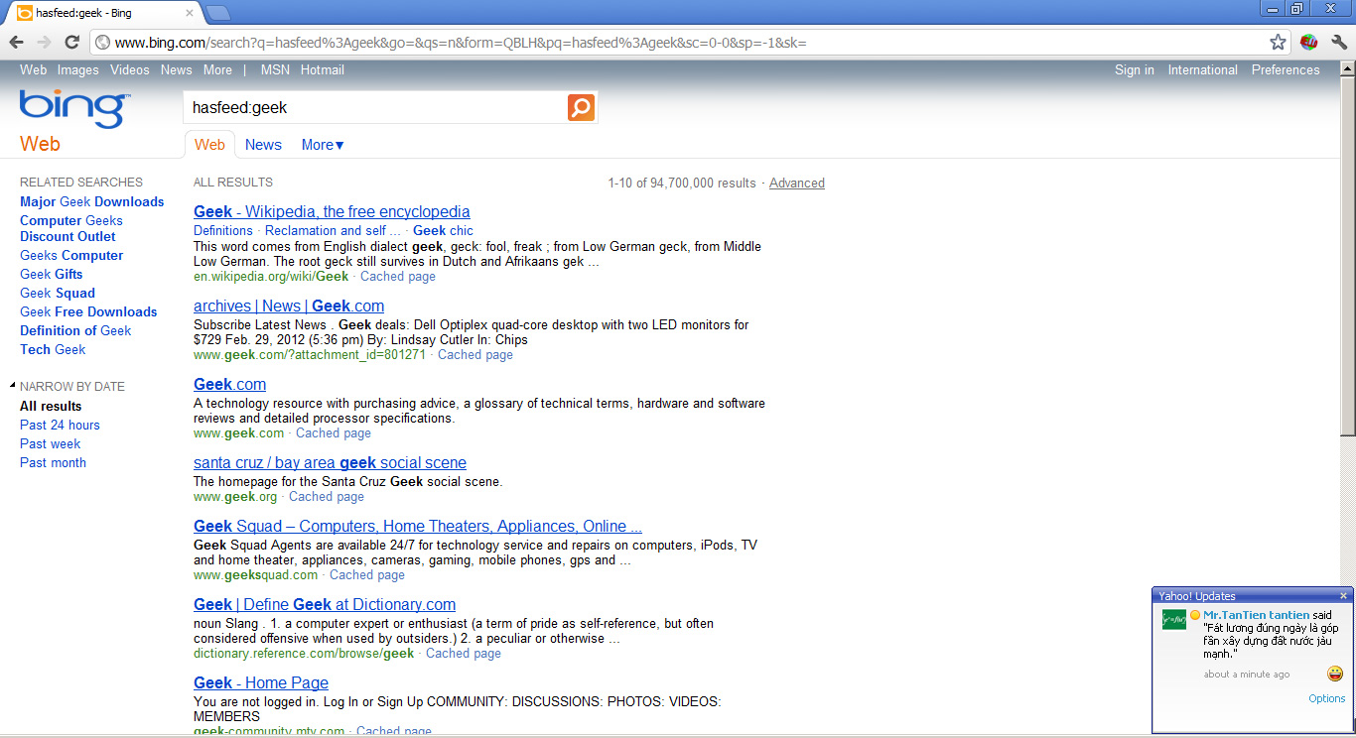Image resolution: width=1356 pixels, height=738 pixels.
Task: Click the colorful extension icon beside the star
Action: coord(1308,42)
